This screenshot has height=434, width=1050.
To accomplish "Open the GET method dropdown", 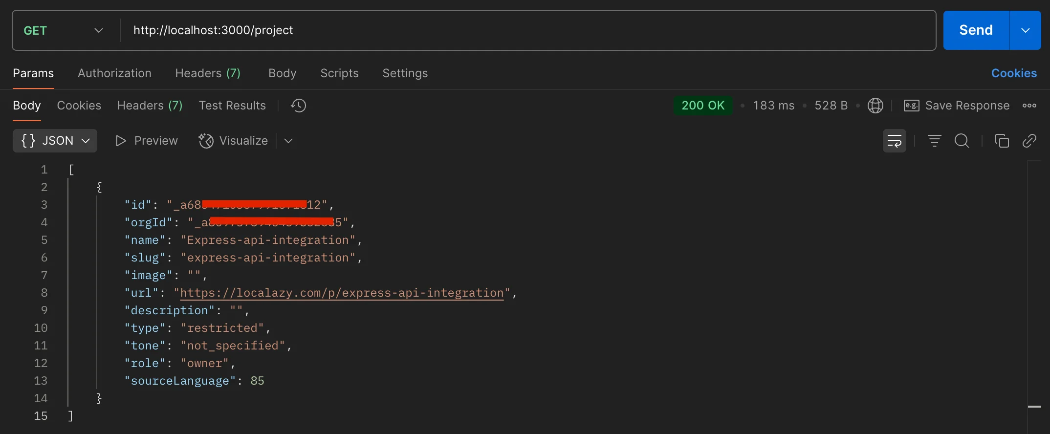I will [x=64, y=30].
